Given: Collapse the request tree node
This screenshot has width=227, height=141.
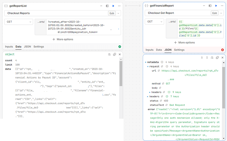Looking at the screenshot, I should click(148, 66).
